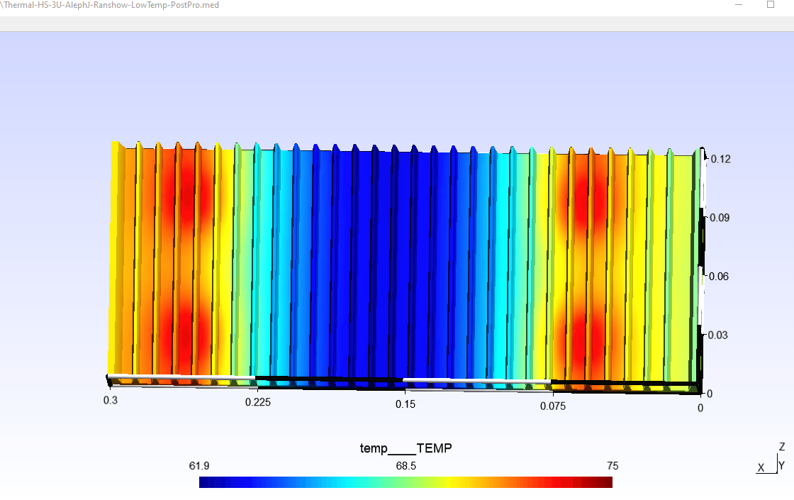Click the window title file name text
Viewport: 794px width, 500px height.
coord(110,5)
